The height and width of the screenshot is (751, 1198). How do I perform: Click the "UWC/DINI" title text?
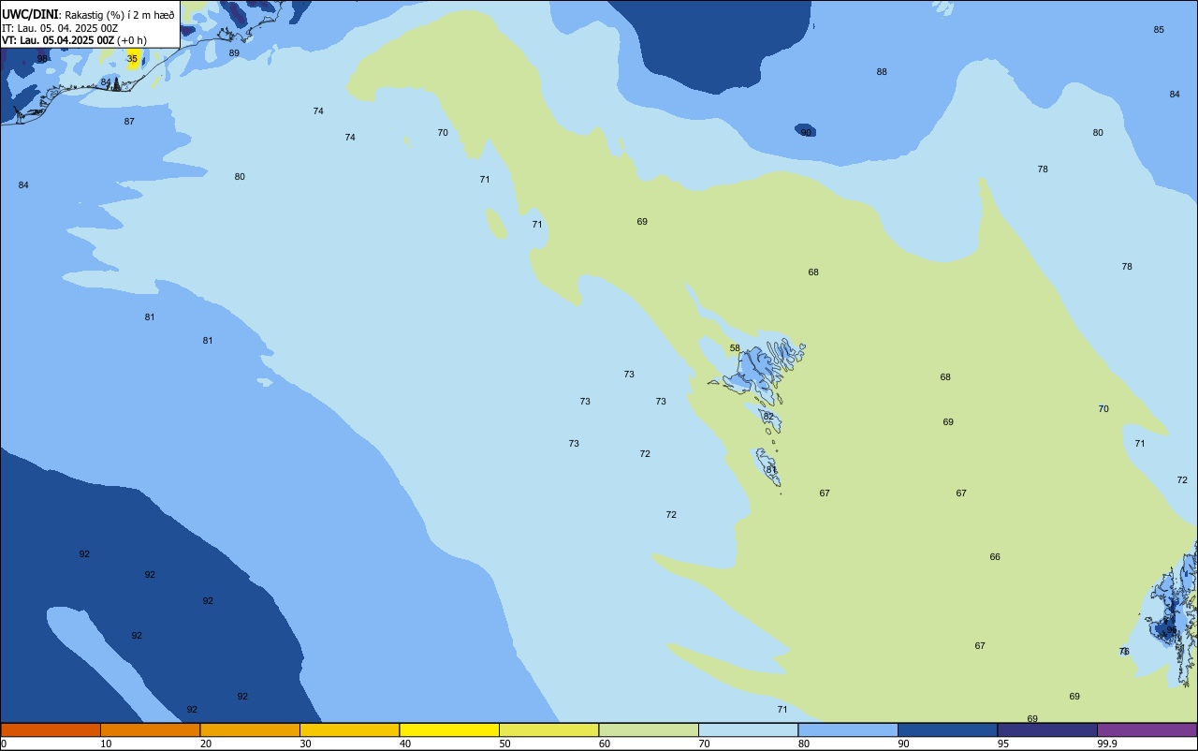(31, 14)
